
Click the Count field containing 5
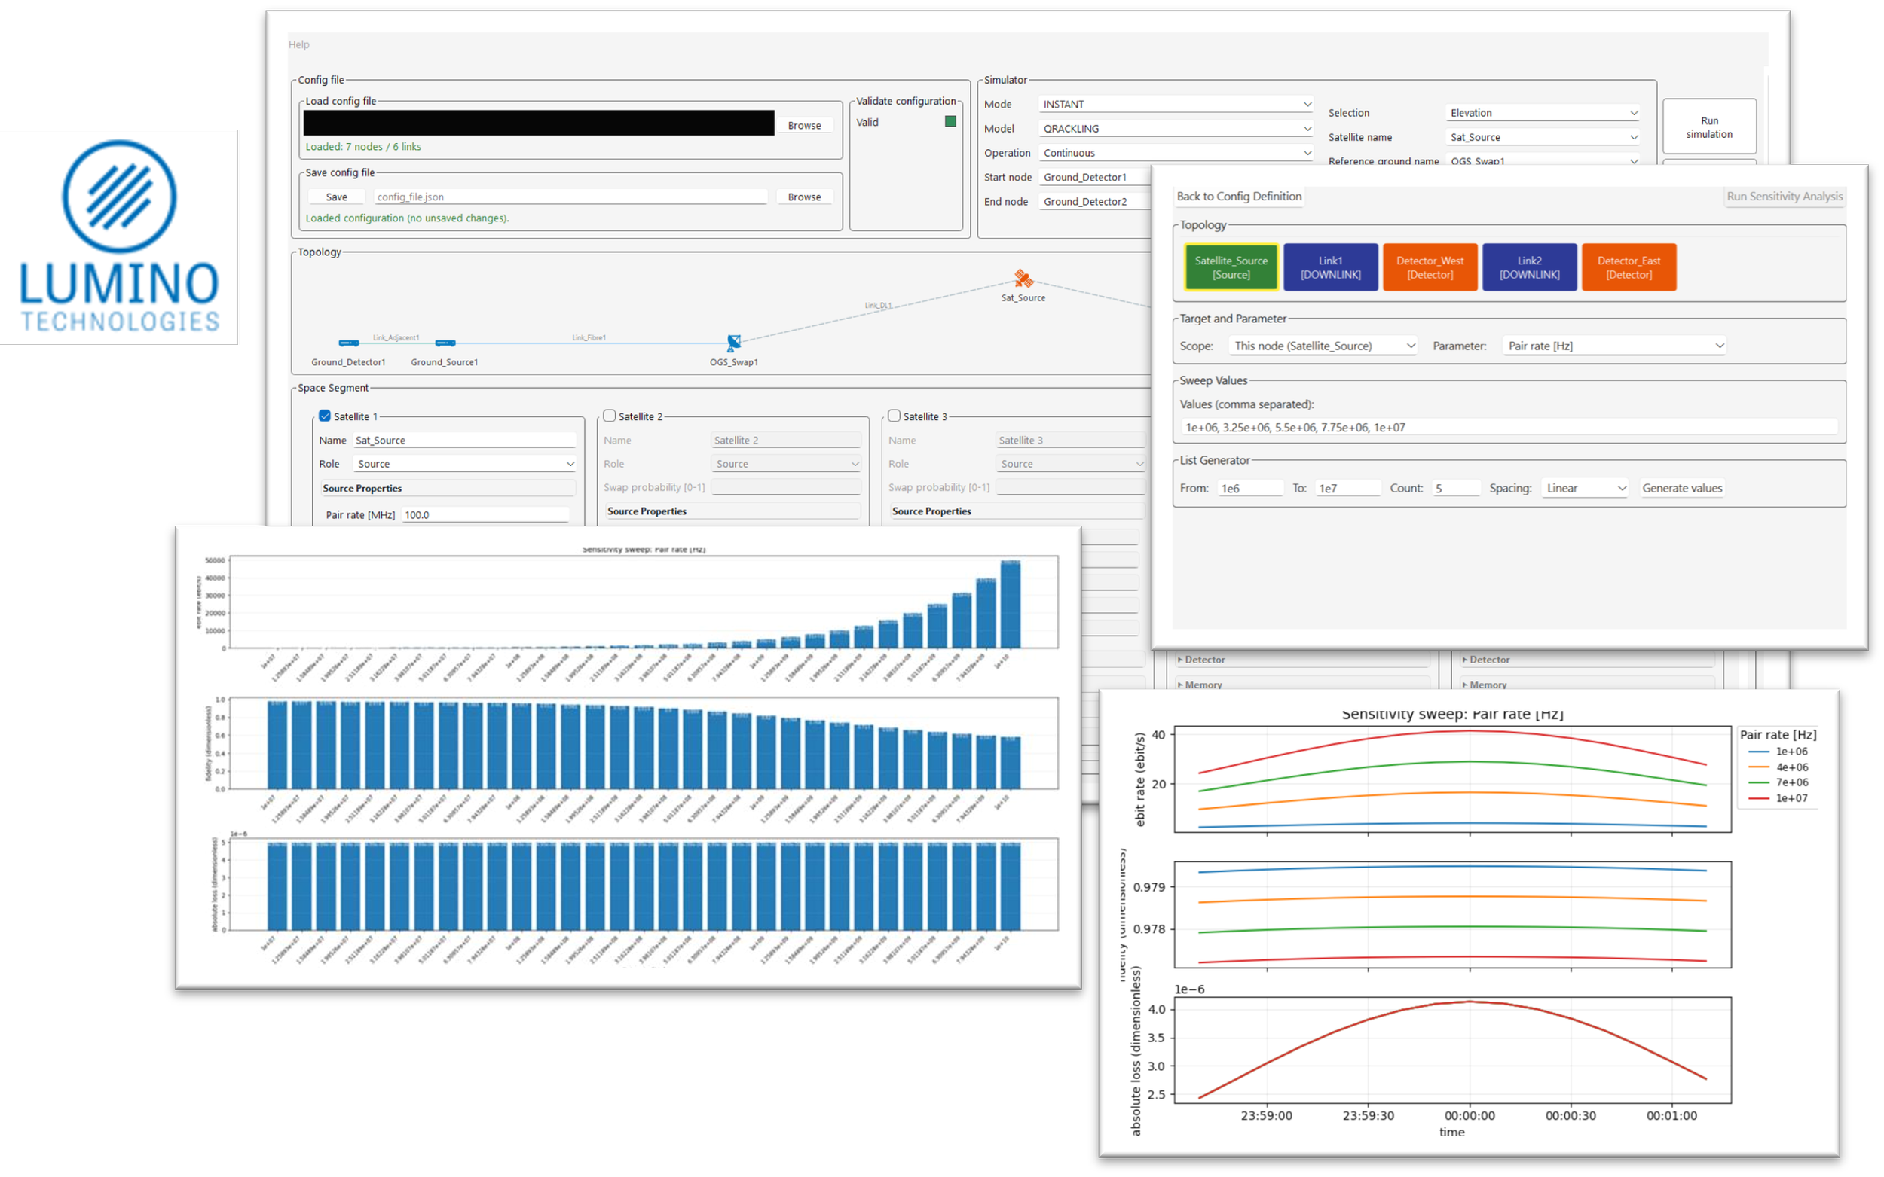1457,488
